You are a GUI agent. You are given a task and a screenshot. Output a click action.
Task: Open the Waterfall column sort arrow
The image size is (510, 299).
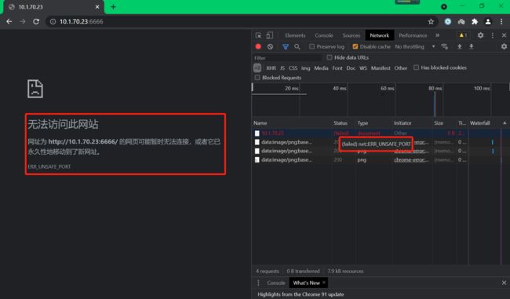tap(505, 123)
